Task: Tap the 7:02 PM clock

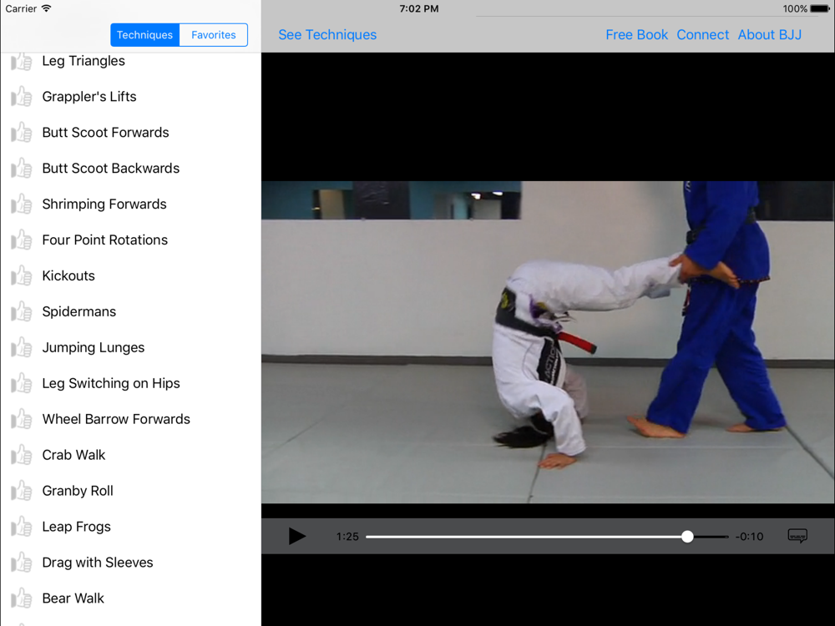Action: tap(419, 8)
